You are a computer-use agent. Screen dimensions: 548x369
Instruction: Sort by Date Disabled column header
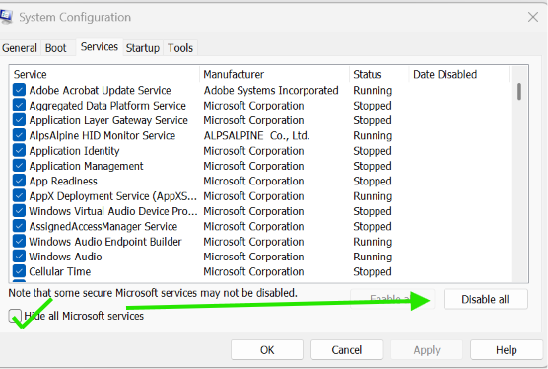pos(459,74)
